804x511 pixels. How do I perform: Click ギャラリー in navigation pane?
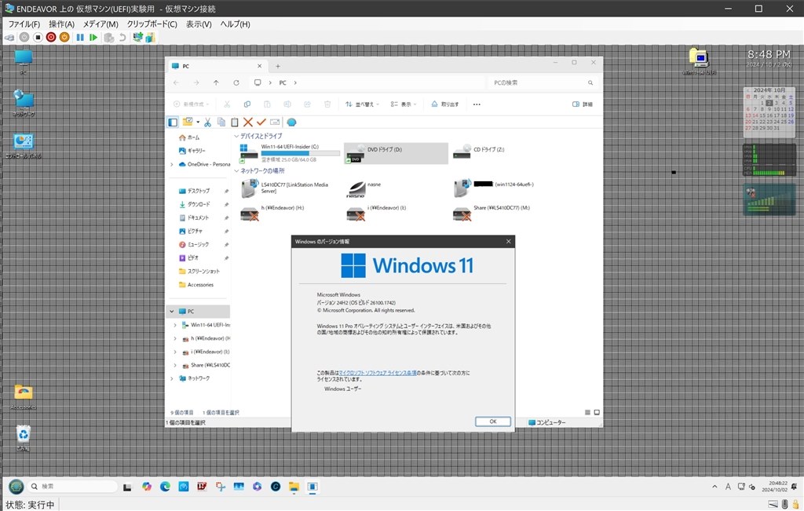pyautogui.click(x=192, y=151)
